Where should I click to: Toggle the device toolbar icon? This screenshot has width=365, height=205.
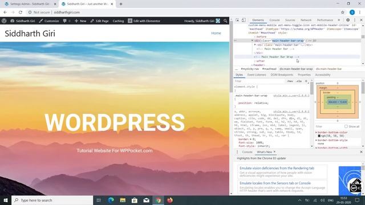pyautogui.click(x=244, y=20)
